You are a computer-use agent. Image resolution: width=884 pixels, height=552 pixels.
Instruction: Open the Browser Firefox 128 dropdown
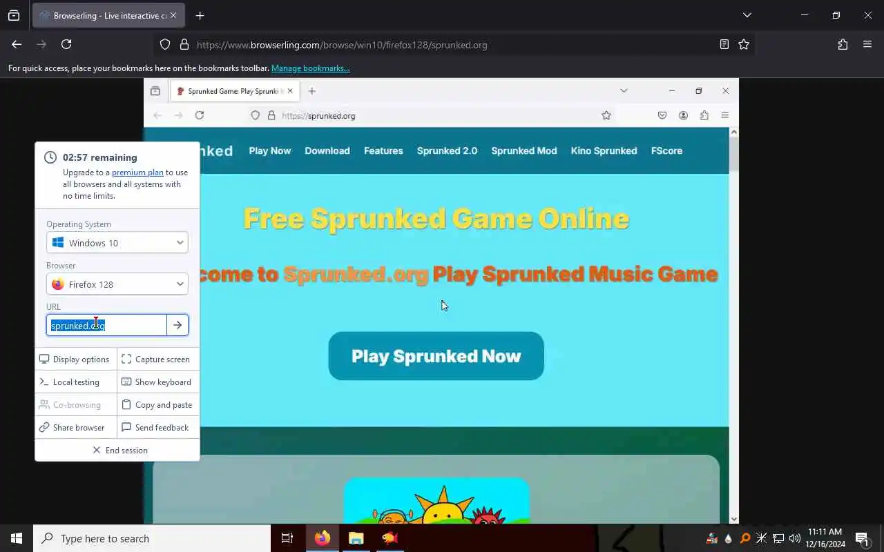pos(117,284)
